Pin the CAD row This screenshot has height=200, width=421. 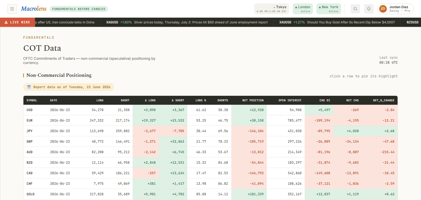coord(210,173)
